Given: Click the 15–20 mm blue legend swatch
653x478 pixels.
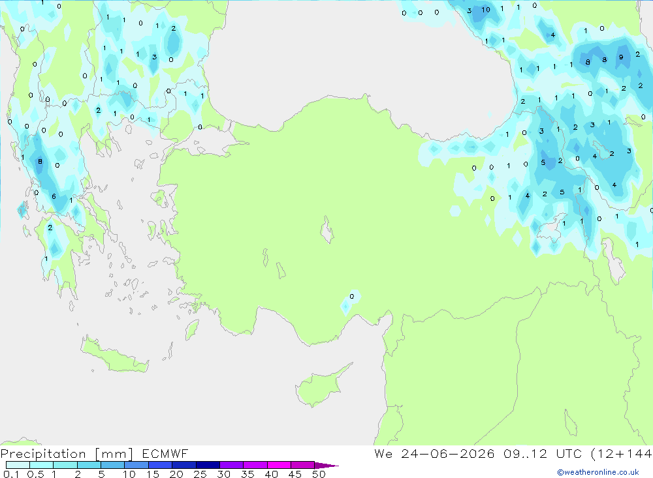Looking at the screenshot, I should coord(161,465).
